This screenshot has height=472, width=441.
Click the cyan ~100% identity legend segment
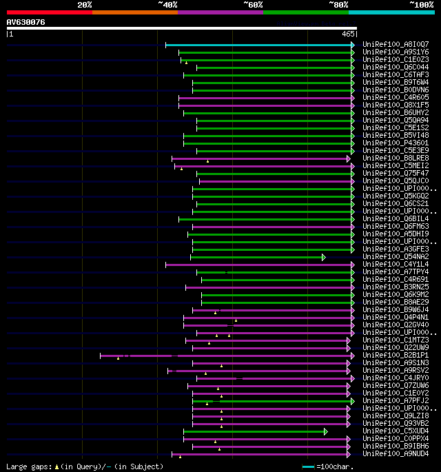pos(391,12)
